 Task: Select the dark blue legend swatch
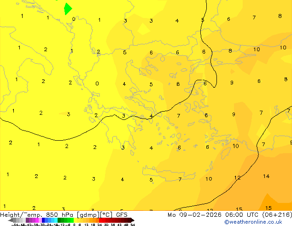click(x=43, y=220)
